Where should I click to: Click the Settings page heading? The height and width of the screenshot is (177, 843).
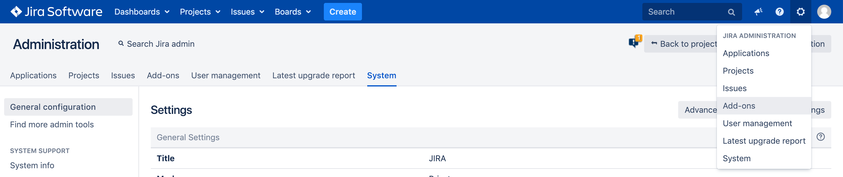[171, 110]
